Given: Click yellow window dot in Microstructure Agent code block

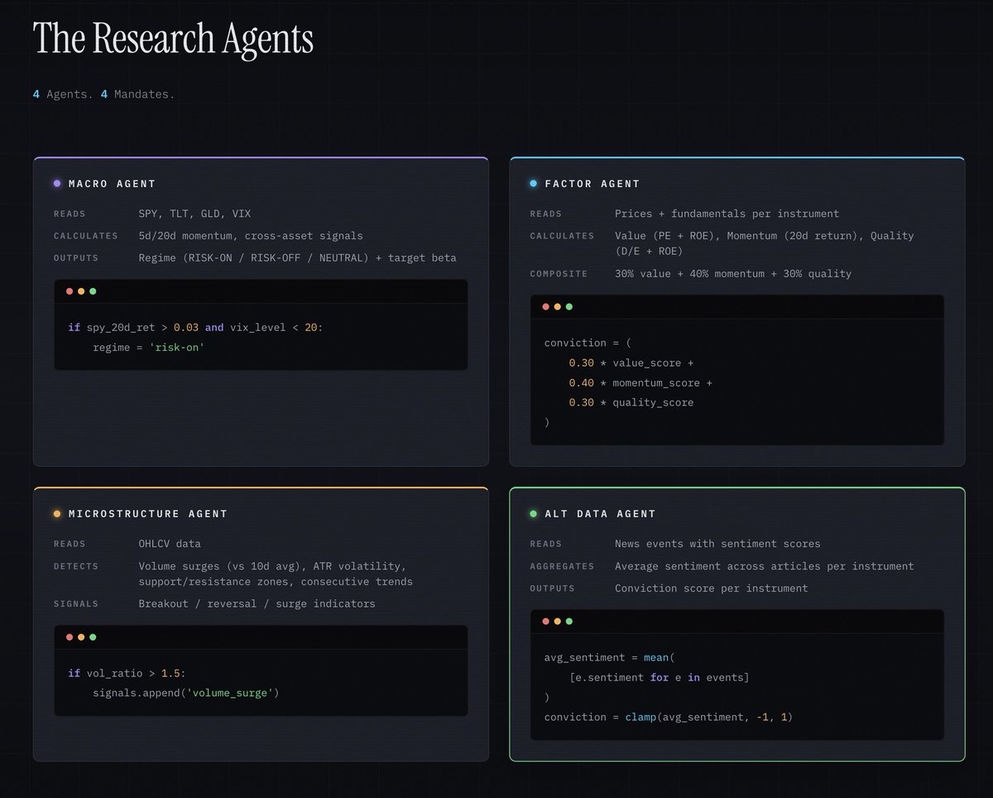Looking at the screenshot, I should (x=81, y=637).
